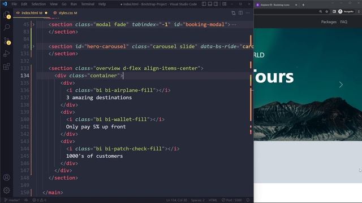Screen dimensions: 362x203
Task: Open notifications bell in status bar
Action: pos(248,200)
